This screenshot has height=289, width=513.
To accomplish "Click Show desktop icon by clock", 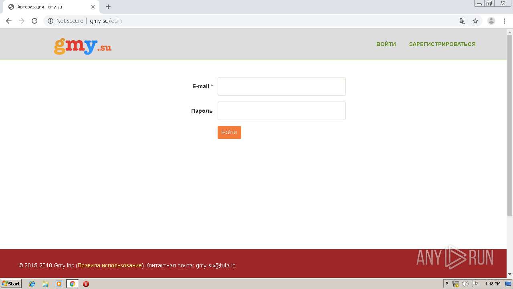I will tap(508, 284).
